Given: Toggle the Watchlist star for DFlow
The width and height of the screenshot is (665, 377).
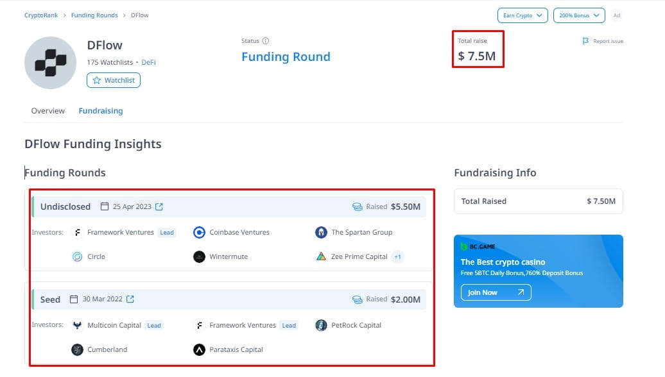Looking at the screenshot, I should tap(96, 80).
